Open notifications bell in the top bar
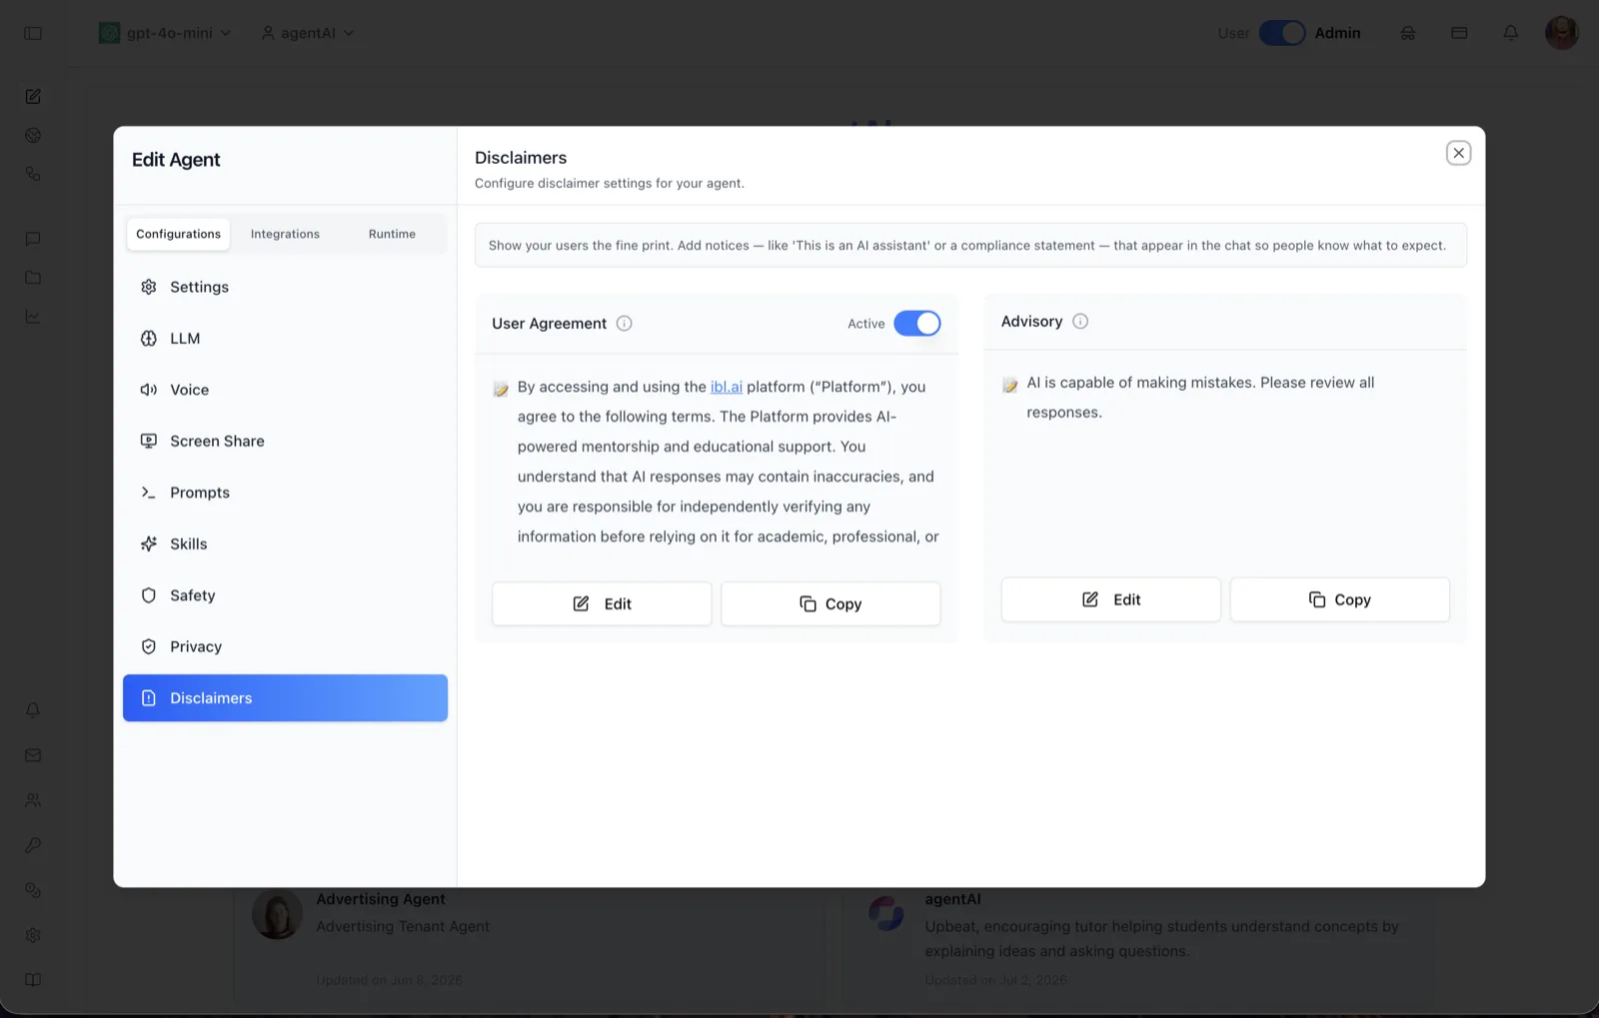The width and height of the screenshot is (1599, 1018). [1511, 33]
